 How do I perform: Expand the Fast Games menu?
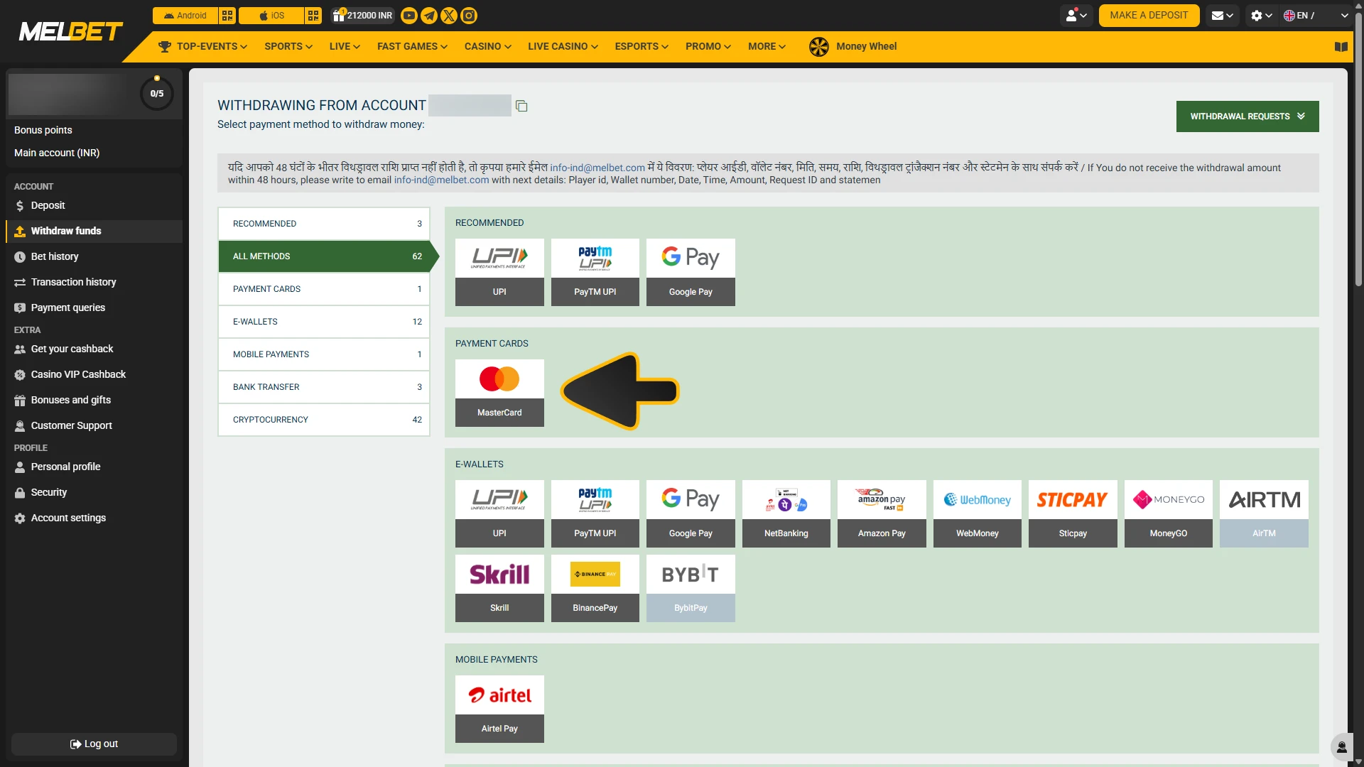click(x=412, y=47)
